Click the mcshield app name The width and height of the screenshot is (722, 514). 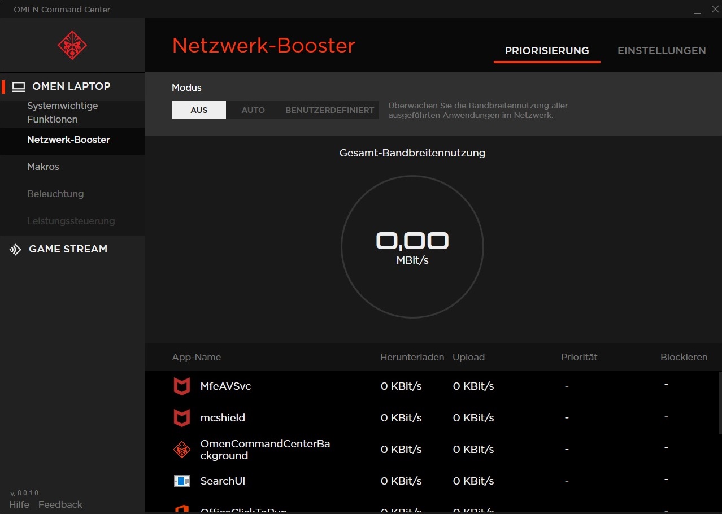pos(223,418)
